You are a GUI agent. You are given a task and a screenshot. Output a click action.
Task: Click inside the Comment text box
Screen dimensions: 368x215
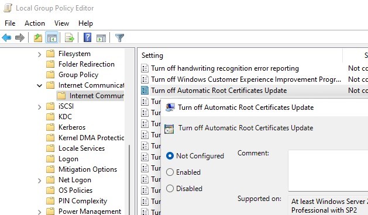(328, 171)
